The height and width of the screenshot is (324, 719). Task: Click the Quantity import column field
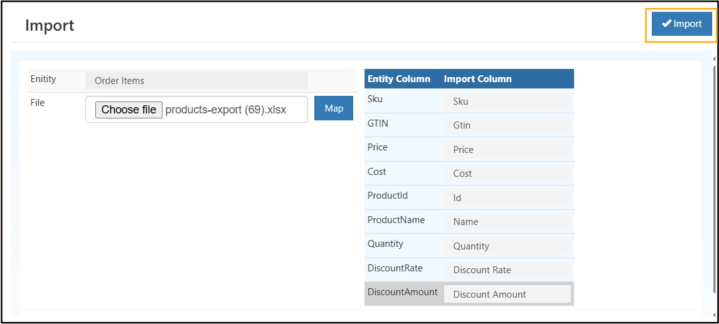pyautogui.click(x=507, y=246)
